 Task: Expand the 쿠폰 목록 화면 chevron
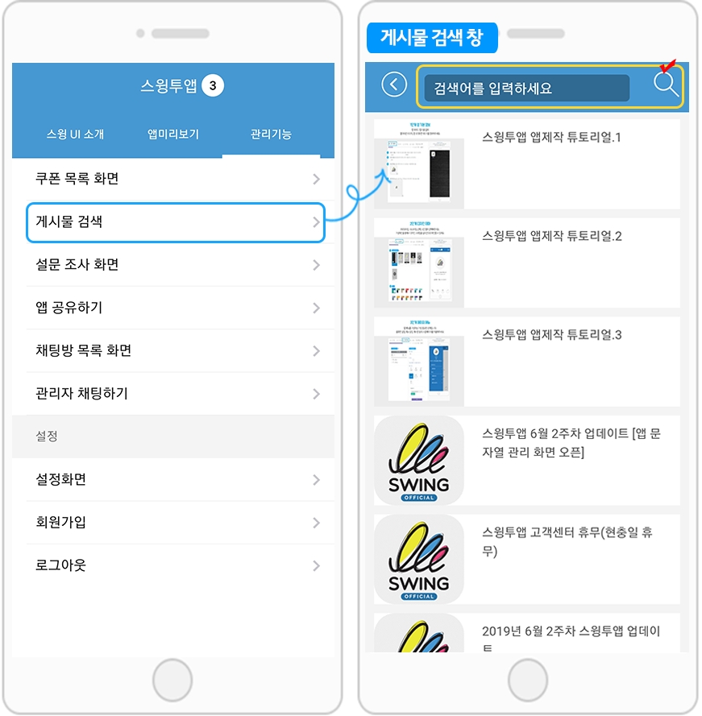(316, 179)
